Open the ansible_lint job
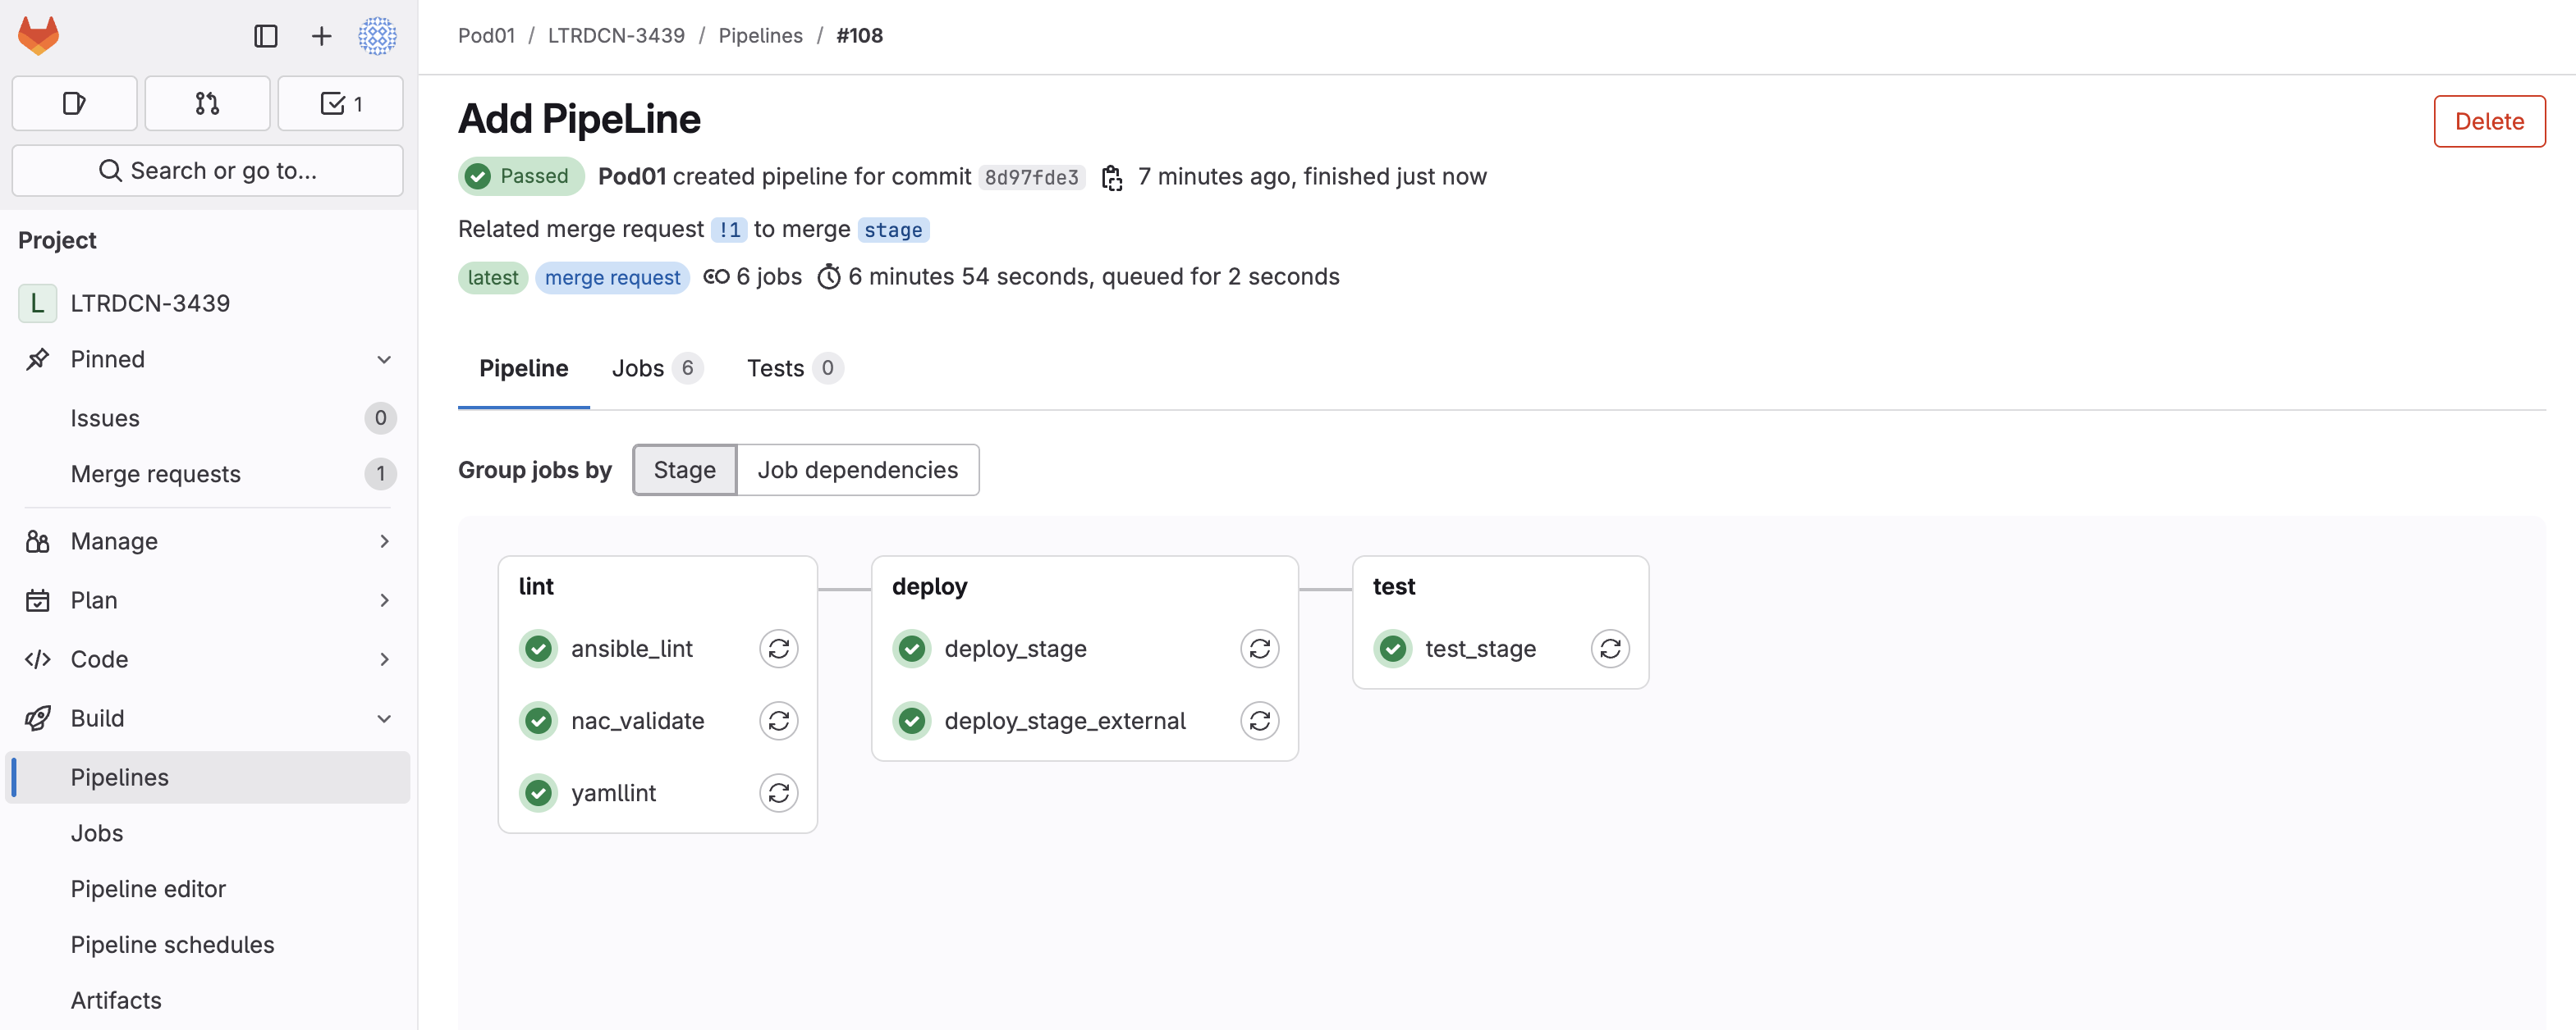 pos(632,649)
